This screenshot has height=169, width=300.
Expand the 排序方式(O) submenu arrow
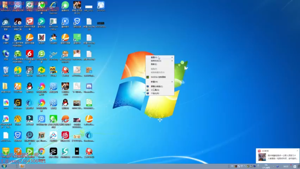click(x=172, y=61)
